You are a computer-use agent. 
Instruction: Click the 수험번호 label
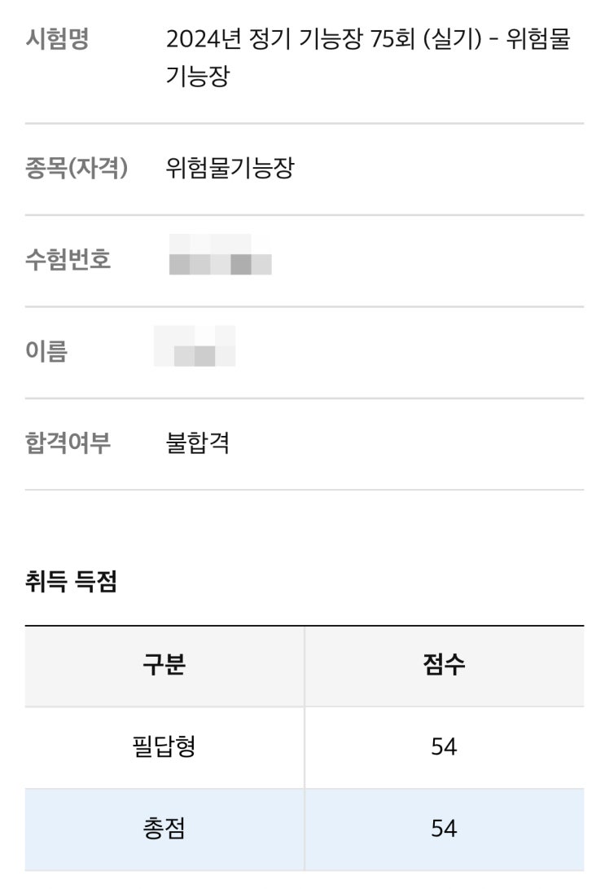click(x=68, y=260)
